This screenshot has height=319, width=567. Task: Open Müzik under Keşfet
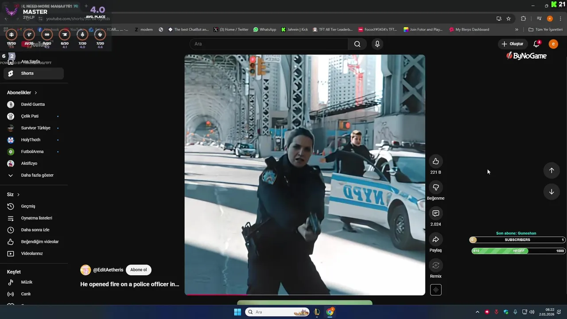pyautogui.click(x=34, y=282)
